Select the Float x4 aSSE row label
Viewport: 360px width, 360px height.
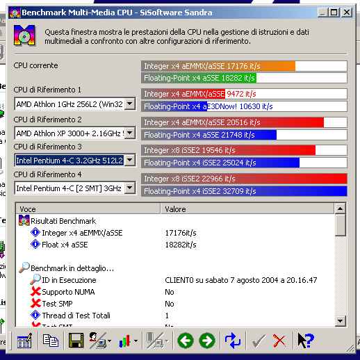point(65,245)
